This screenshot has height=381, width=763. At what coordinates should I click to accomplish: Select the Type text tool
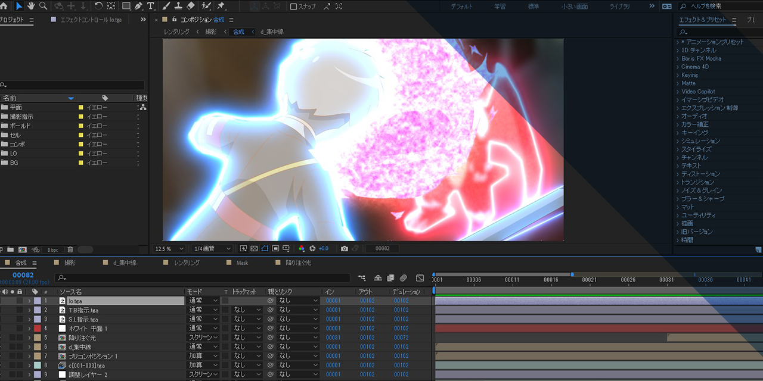(151, 6)
